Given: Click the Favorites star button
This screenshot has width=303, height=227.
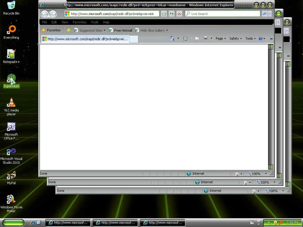Looking at the screenshot, I should pyautogui.click(x=51, y=30).
